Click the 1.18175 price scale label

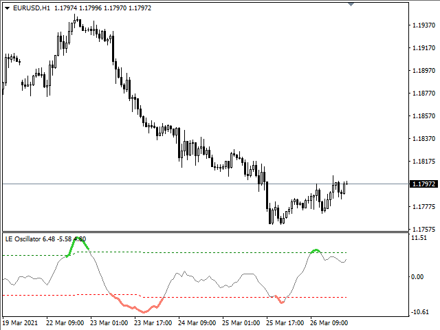click(x=423, y=162)
